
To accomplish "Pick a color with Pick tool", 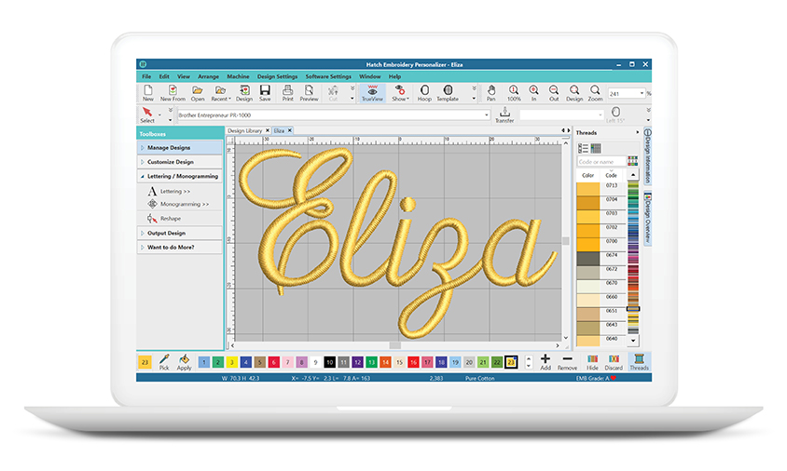I will coord(164,362).
